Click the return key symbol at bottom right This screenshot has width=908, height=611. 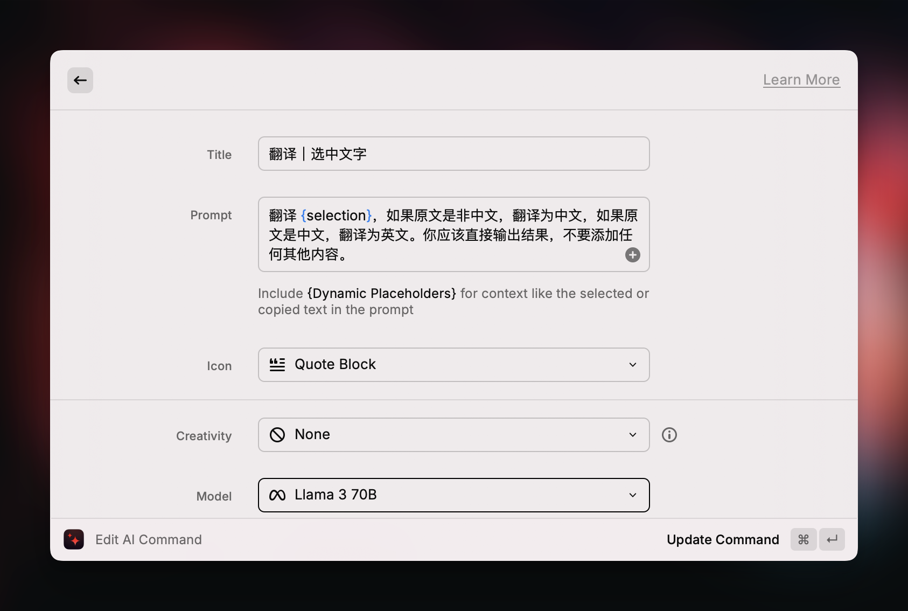point(832,539)
